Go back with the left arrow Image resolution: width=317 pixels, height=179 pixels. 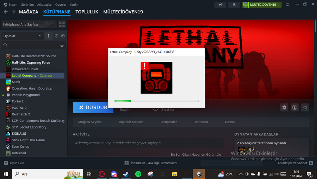coord(6,12)
